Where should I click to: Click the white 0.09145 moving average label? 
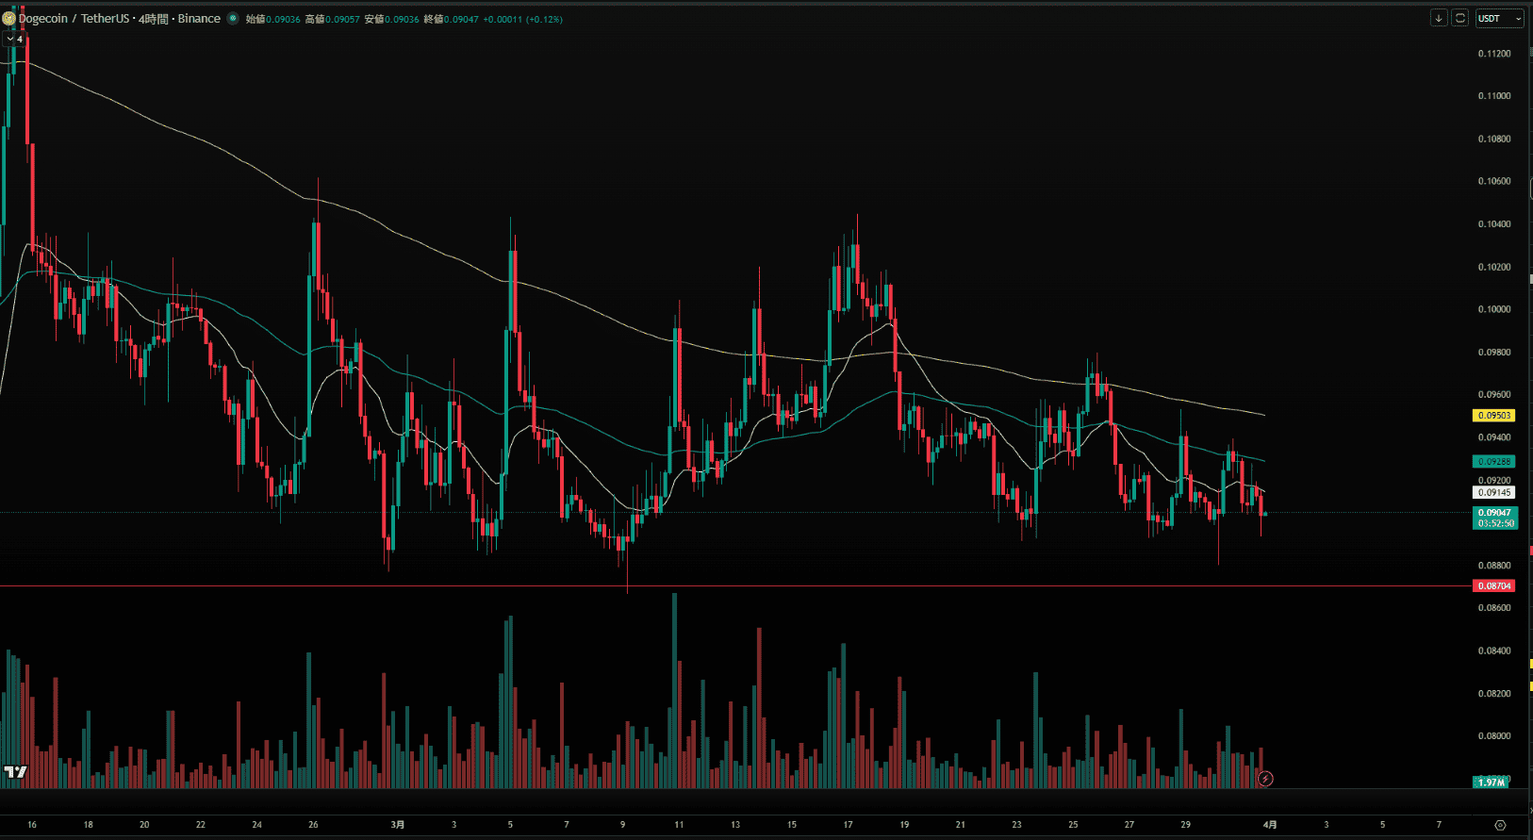pos(1494,492)
